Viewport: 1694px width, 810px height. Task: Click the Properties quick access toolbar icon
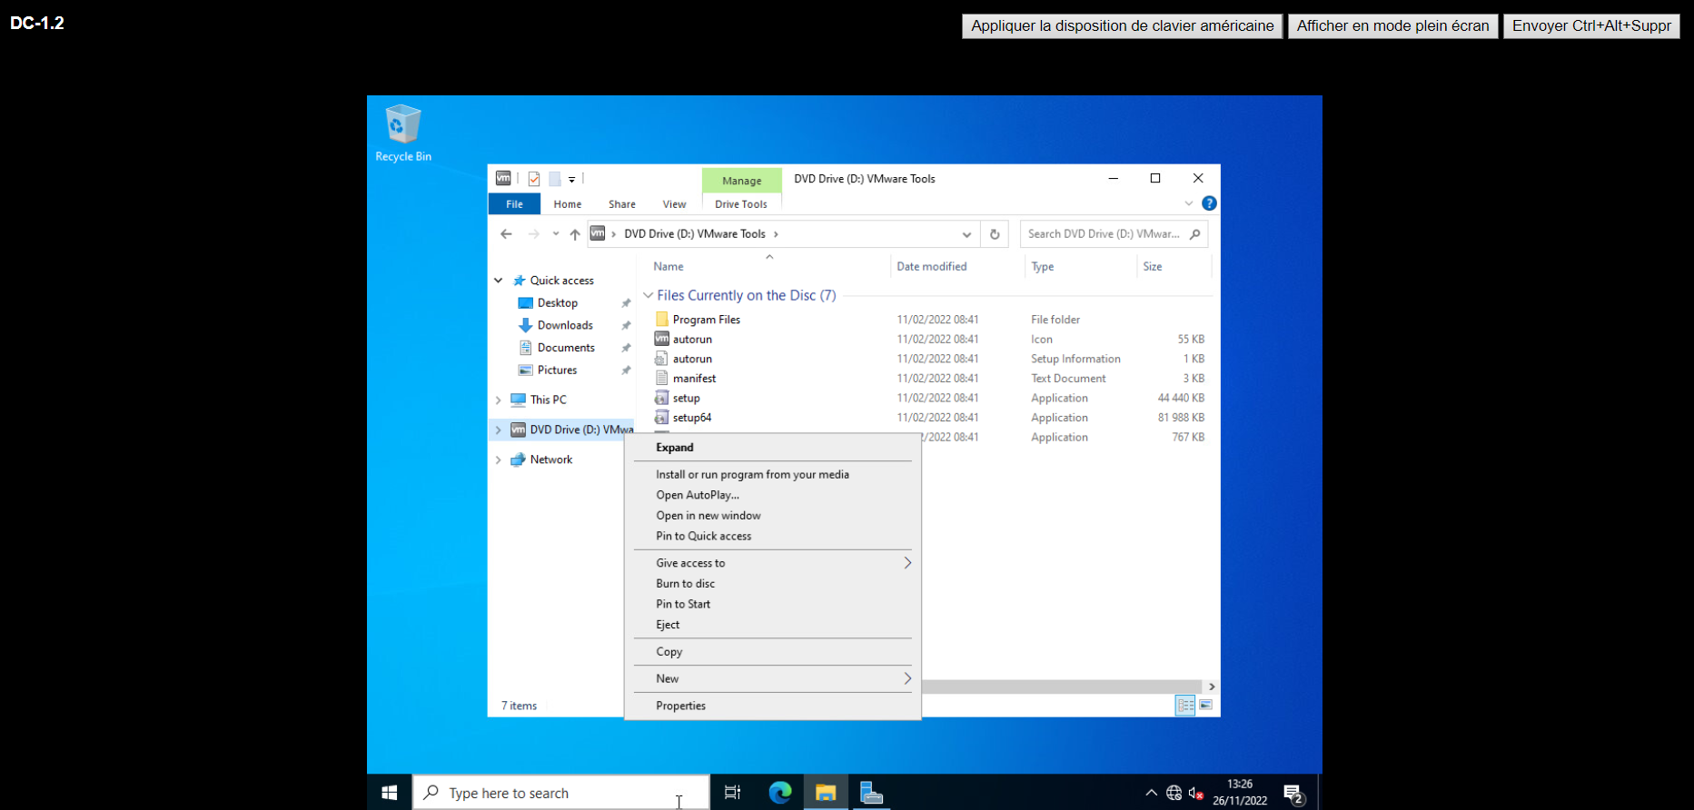(x=534, y=179)
